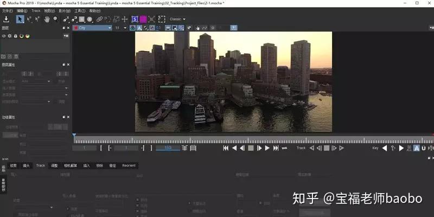
Task: Open the 工具 (Tools) menu
Action: [x=80, y=11]
